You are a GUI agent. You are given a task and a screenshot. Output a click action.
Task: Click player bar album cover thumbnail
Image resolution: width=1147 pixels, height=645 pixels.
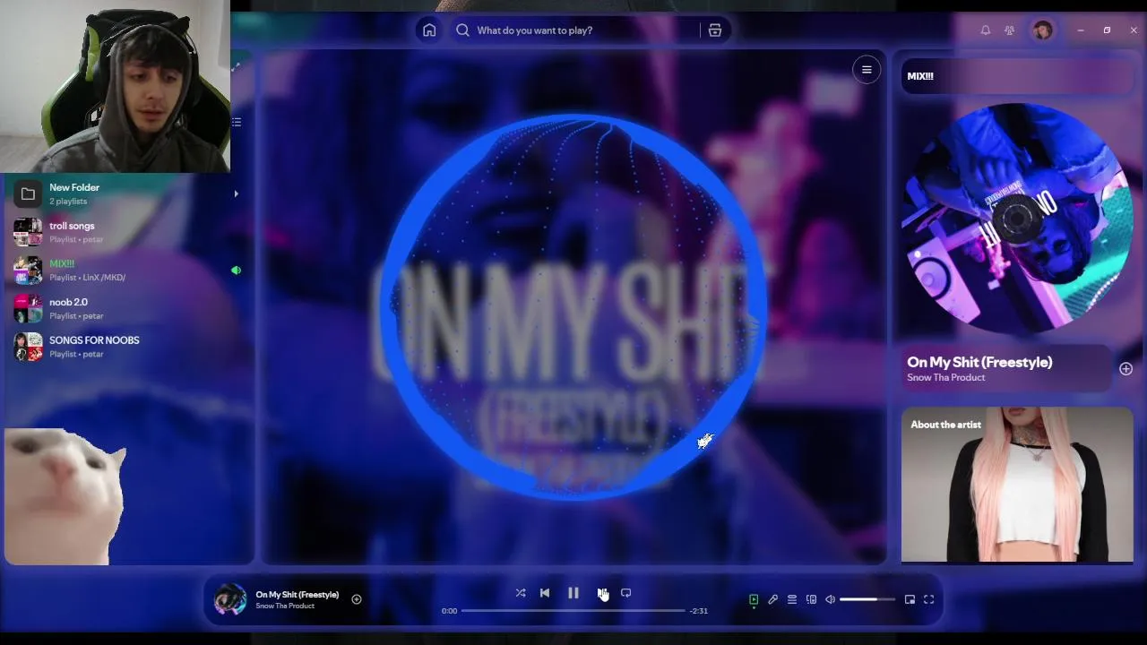tap(229, 599)
